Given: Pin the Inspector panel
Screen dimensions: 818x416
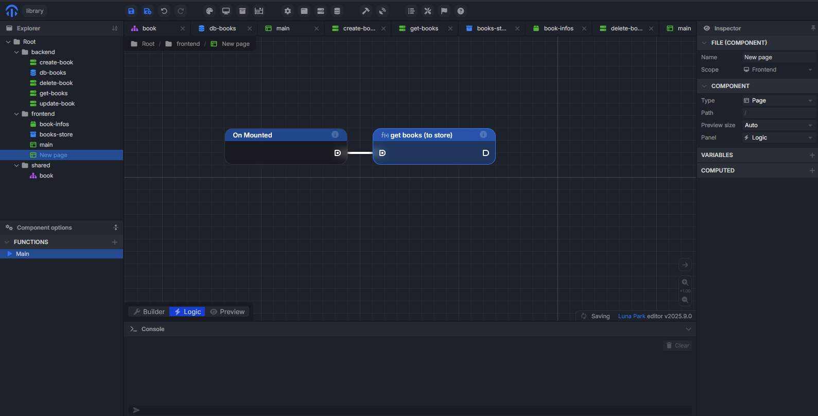Looking at the screenshot, I should click(x=813, y=28).
